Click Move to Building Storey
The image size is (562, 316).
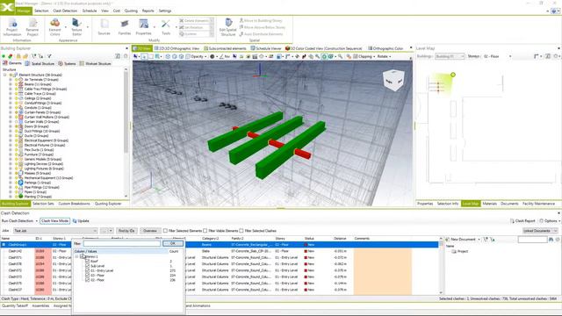pos(261,21)
